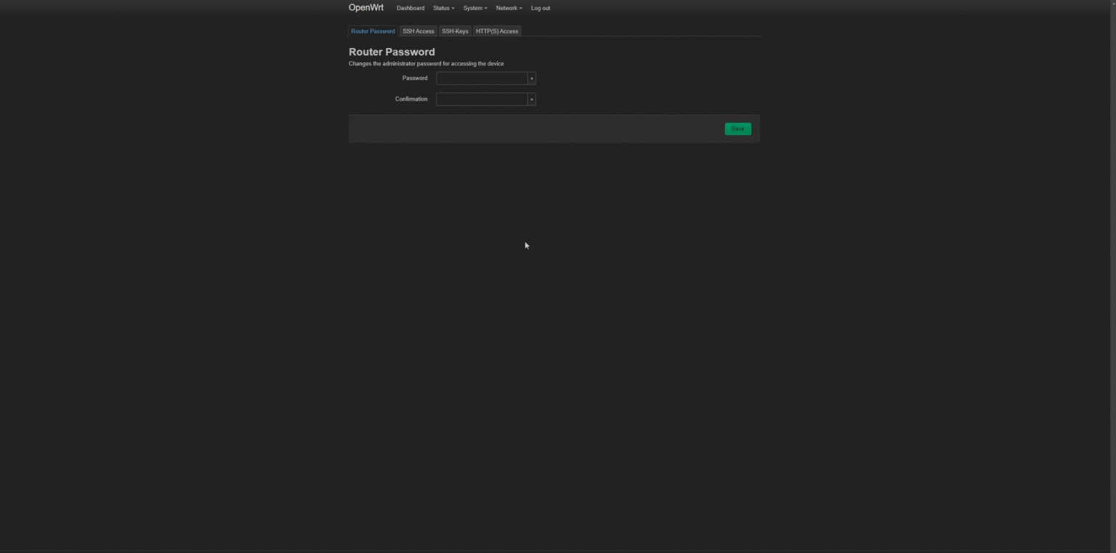The height and width of the screenshot is (553, 1116).
Task: Expand the Network dropdown menu
Action: pos(509,8)
